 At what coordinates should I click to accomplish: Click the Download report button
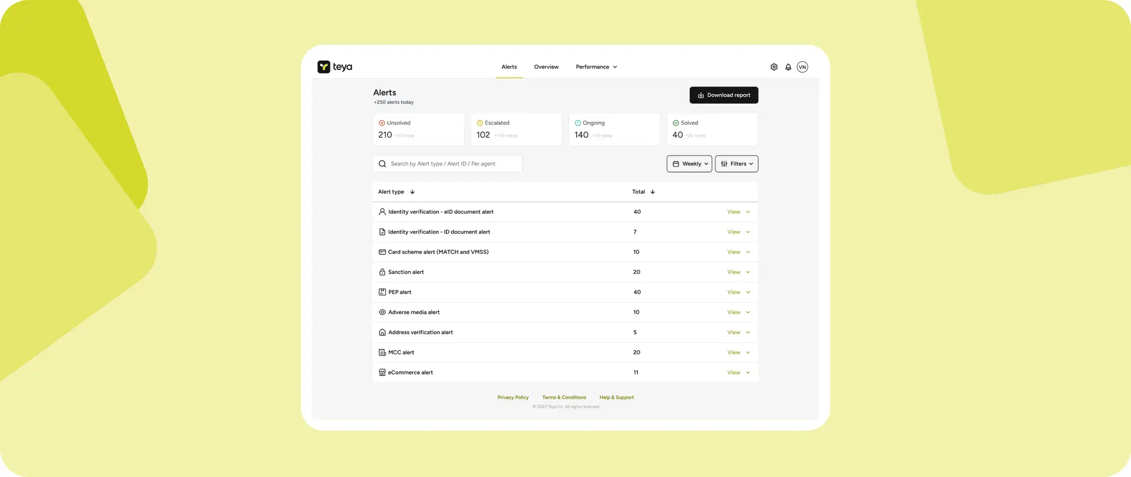coord(723,95)
